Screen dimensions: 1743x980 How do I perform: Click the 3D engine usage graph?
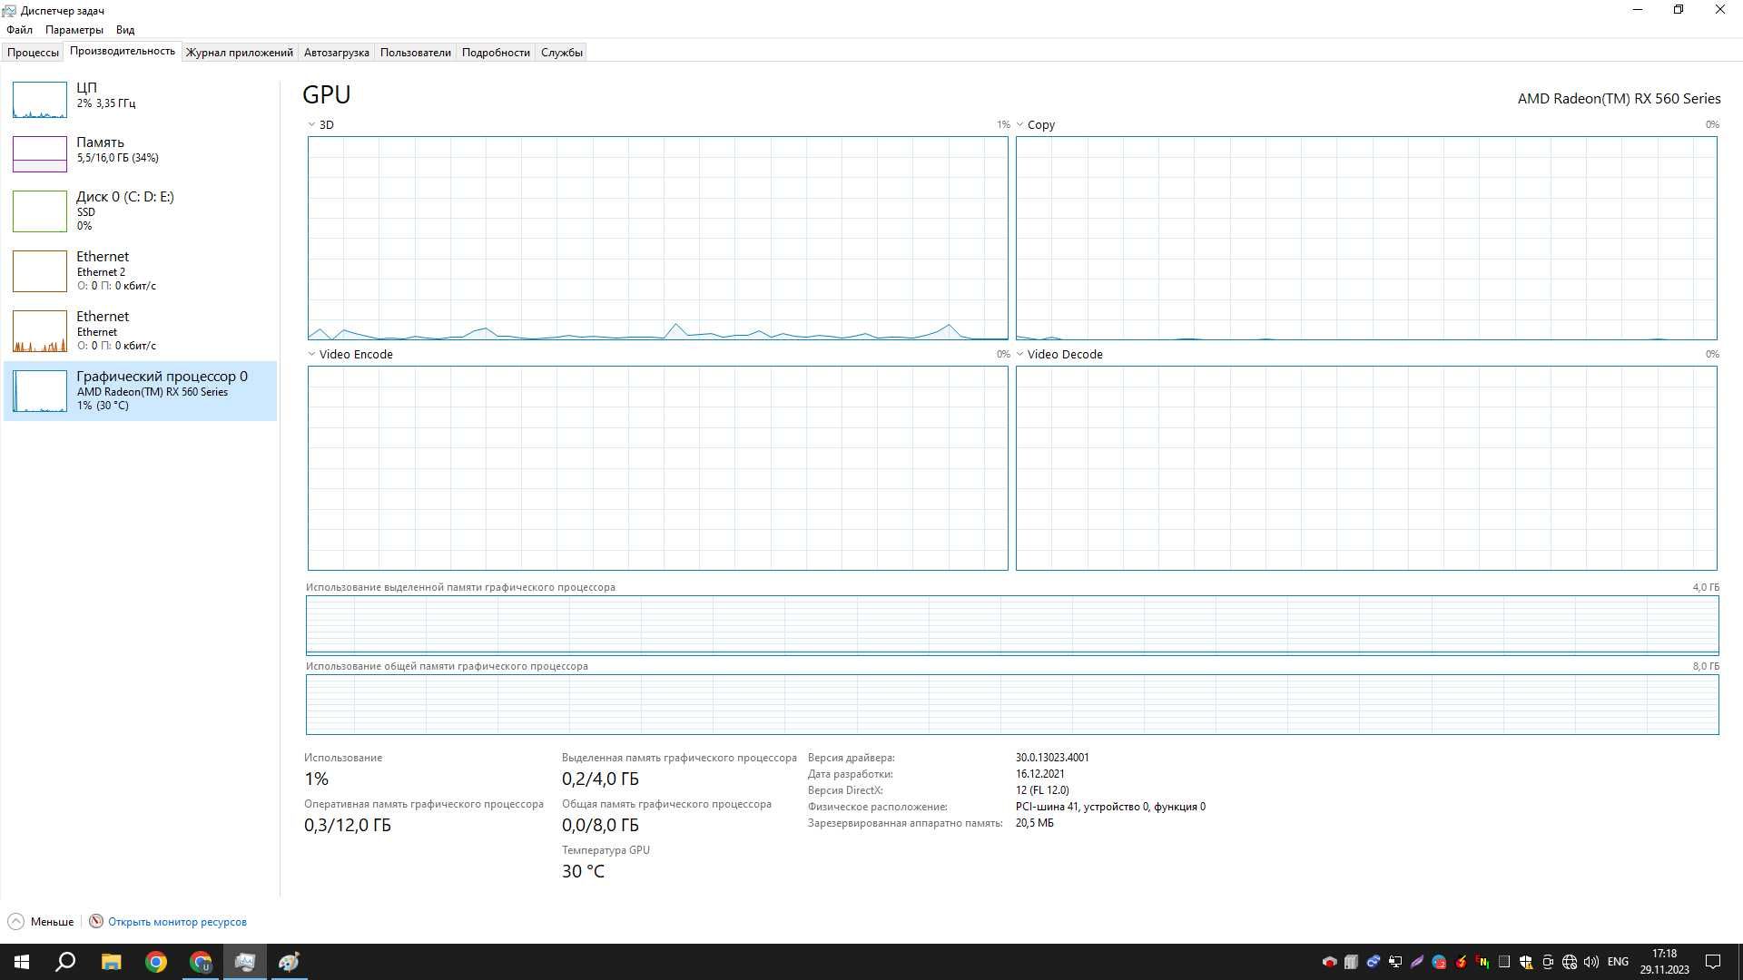657,239
